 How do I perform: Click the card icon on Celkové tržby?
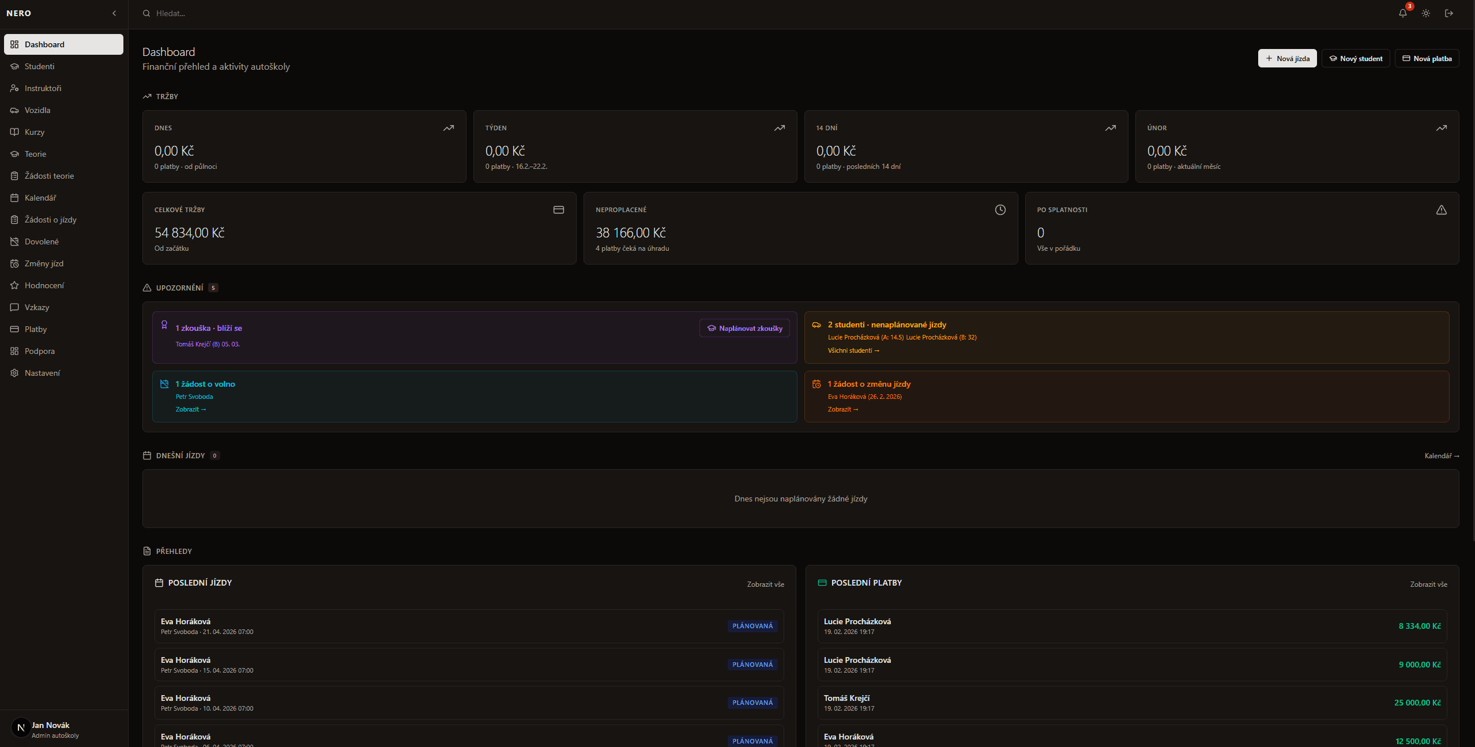point(558,210)
